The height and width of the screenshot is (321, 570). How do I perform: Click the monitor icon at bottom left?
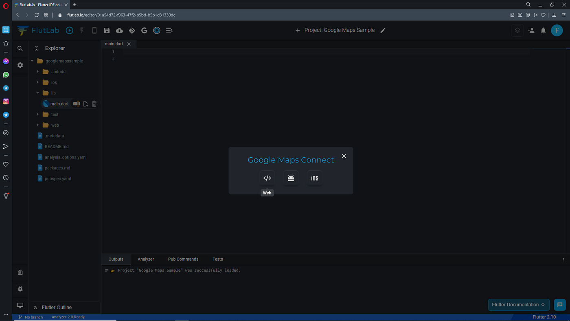pos(20,306)
